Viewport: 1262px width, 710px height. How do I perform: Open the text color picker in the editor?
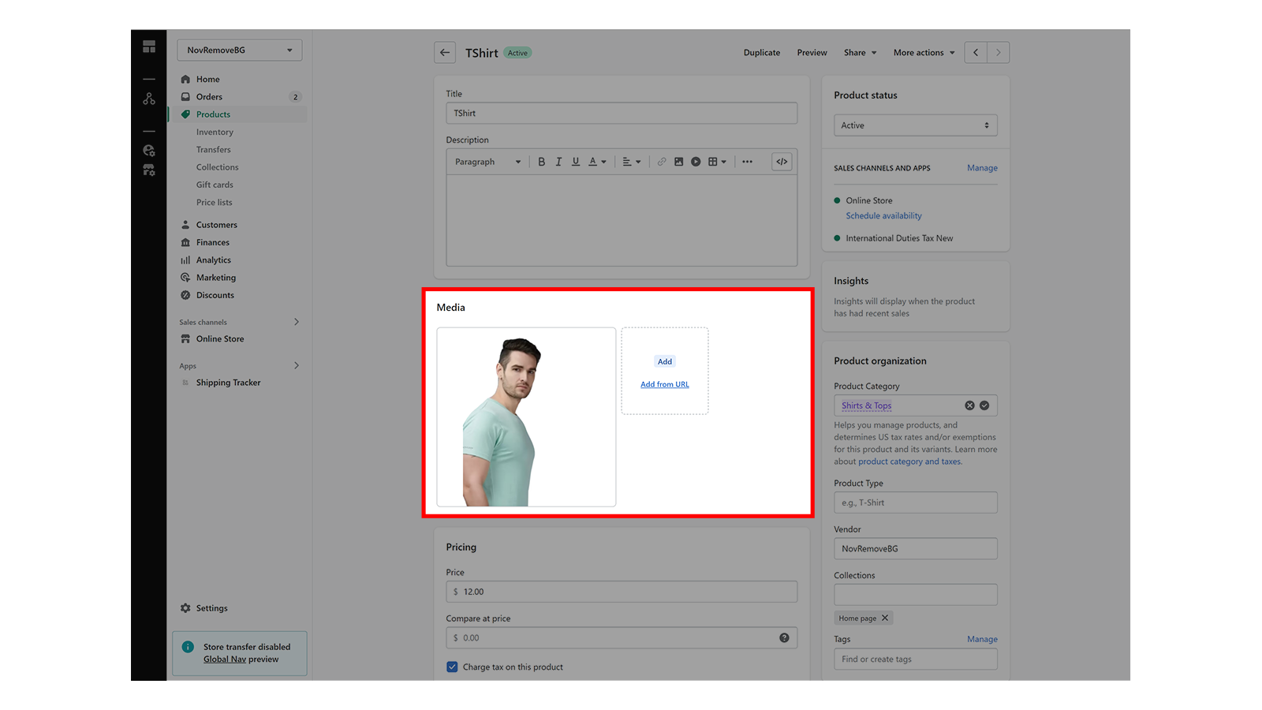click(x=596, y=161)
